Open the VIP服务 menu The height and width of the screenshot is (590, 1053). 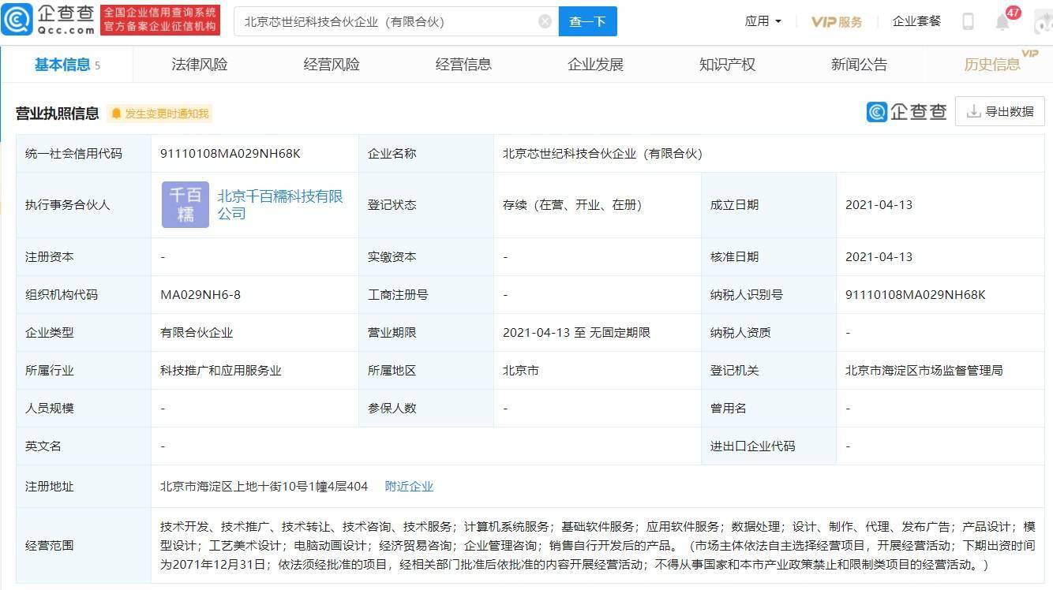click(x=837, y=21)
